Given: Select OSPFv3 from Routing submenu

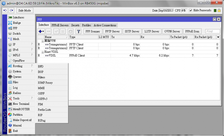Looking at the screenshot, I should tap(52, 99).
